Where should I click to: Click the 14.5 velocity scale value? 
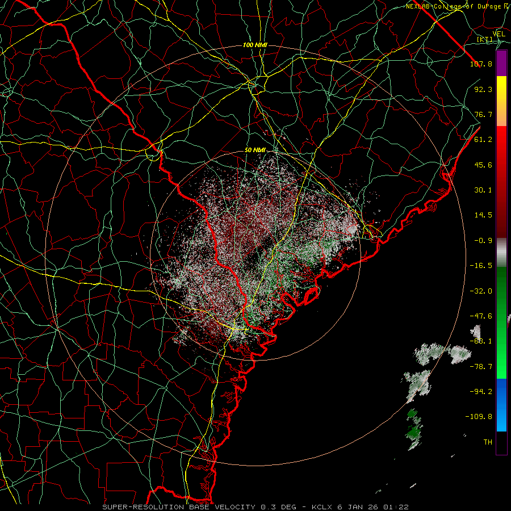point(483,215)
